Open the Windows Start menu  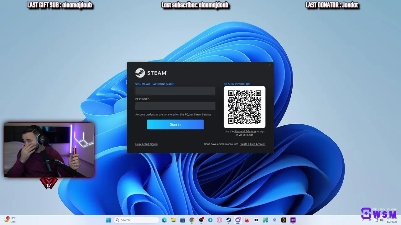click(108, 220)
